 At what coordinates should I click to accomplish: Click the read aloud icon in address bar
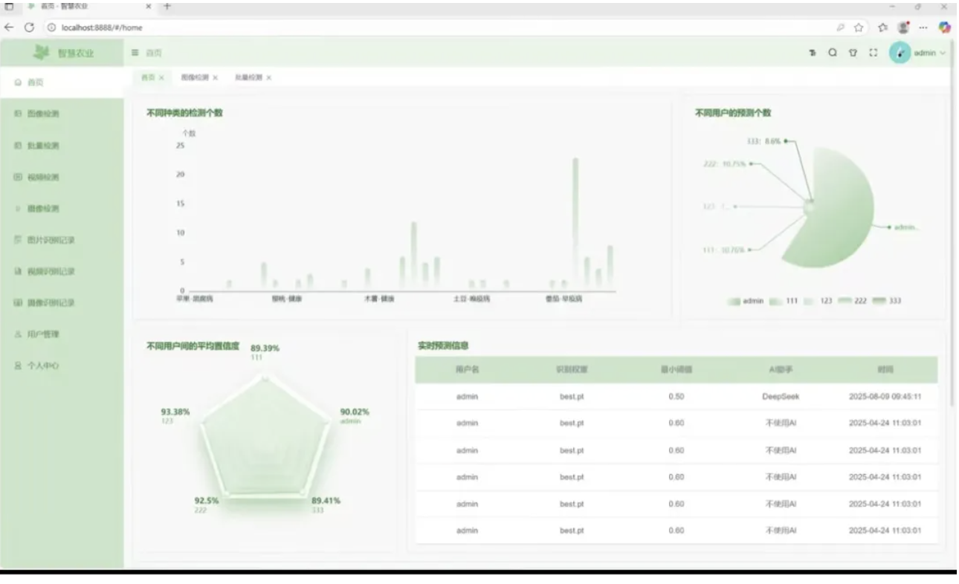840,27
